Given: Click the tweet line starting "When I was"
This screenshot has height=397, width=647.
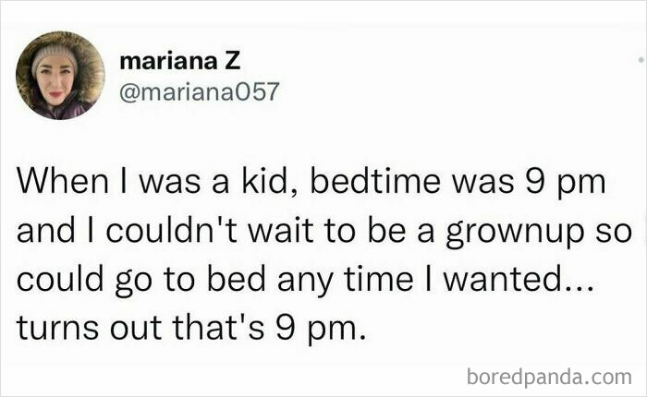Looking at the screenshot, I should tap(311, 181).
